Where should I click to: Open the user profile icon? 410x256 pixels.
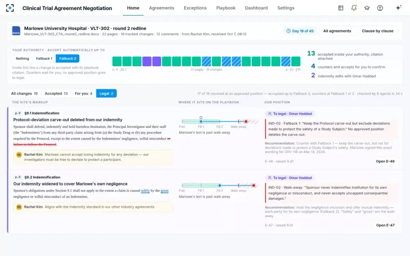pos(380,8)
